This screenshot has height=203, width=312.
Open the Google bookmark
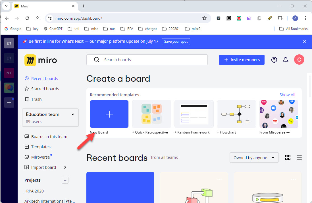pos(13,29)
